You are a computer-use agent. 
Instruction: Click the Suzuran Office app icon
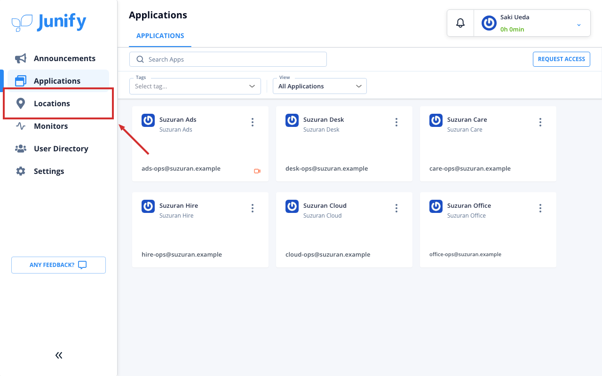pos(436,206)
